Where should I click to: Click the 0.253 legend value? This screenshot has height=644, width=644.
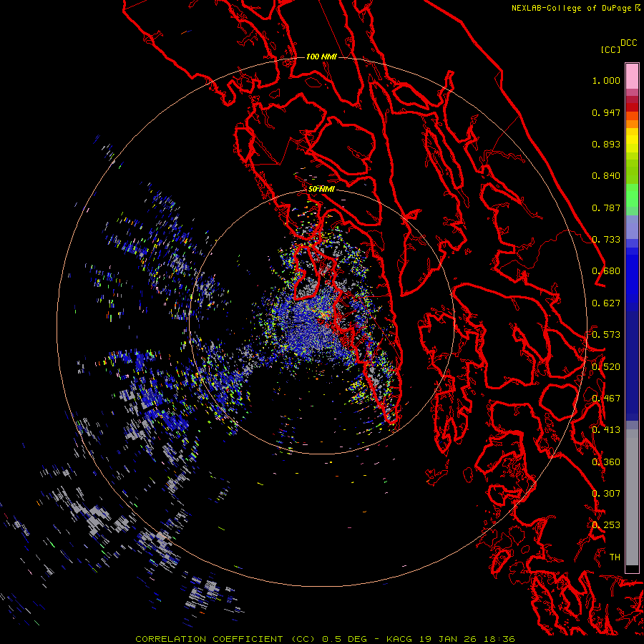pyautogui.click(x=606, y=525)
